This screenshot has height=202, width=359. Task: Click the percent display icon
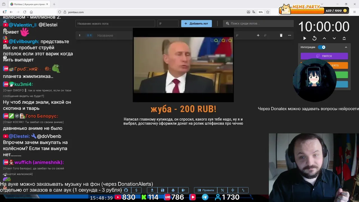click(222, 190)
